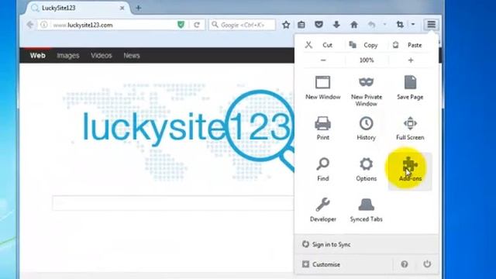Reload the current page
The image size is (496, 279).
(197, 25)
